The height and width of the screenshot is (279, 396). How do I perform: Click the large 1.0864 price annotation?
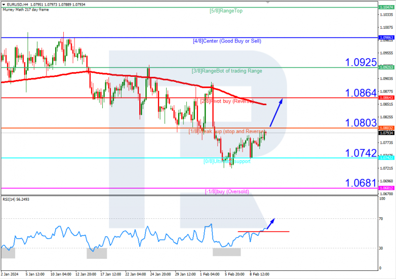[x=361, y=93]
